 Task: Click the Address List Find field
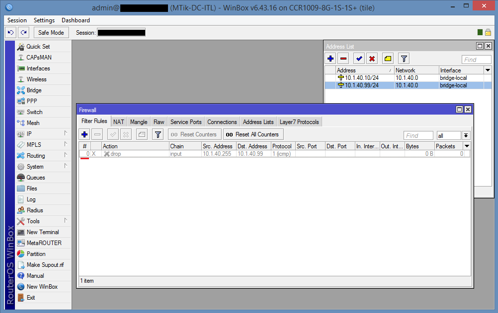pyautogui.click(x=477, y=60)
